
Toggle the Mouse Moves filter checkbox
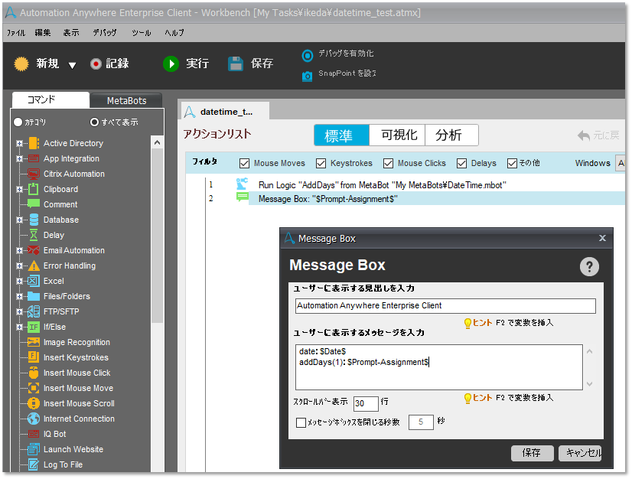point(244,163)
